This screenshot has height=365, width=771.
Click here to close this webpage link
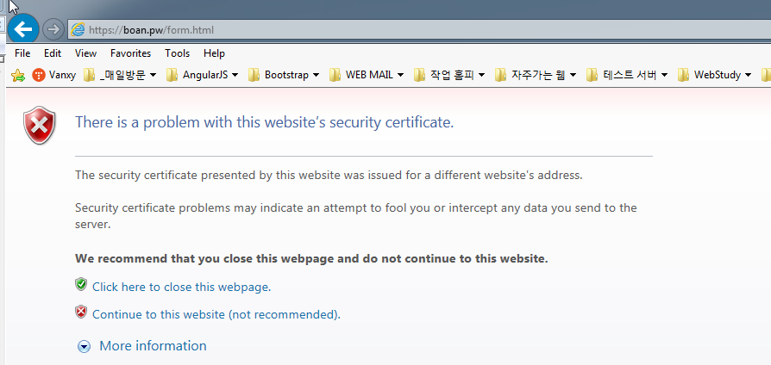pos(181,287)
